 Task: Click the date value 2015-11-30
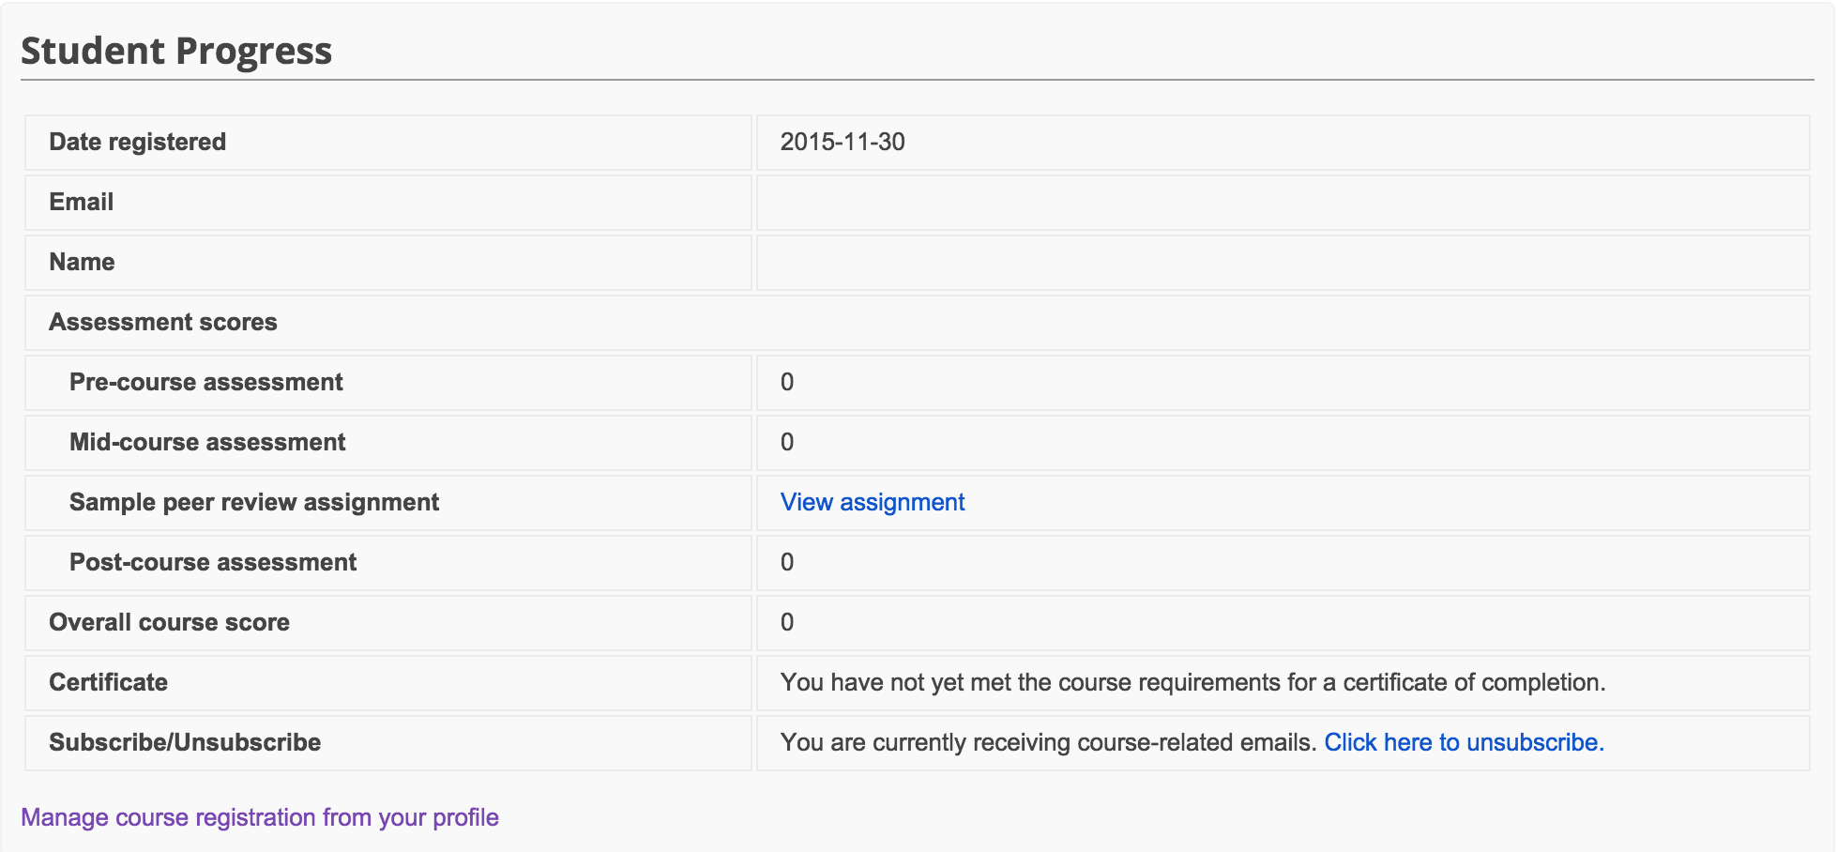[x=843, y=143]
